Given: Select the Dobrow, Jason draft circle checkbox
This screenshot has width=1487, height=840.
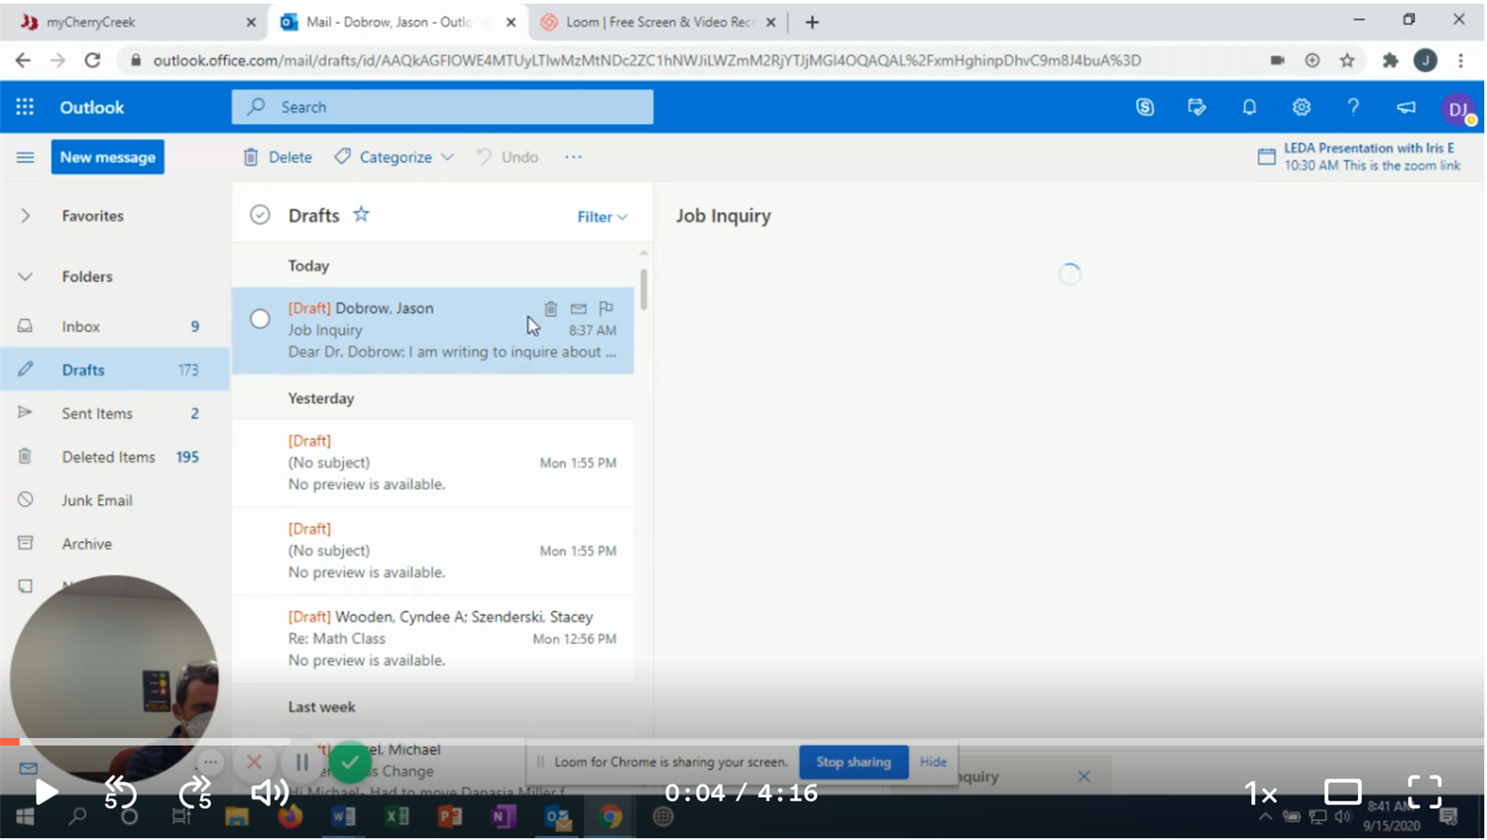Looking at the screenshot, I should pyautogui.click(x=260, y=319).
